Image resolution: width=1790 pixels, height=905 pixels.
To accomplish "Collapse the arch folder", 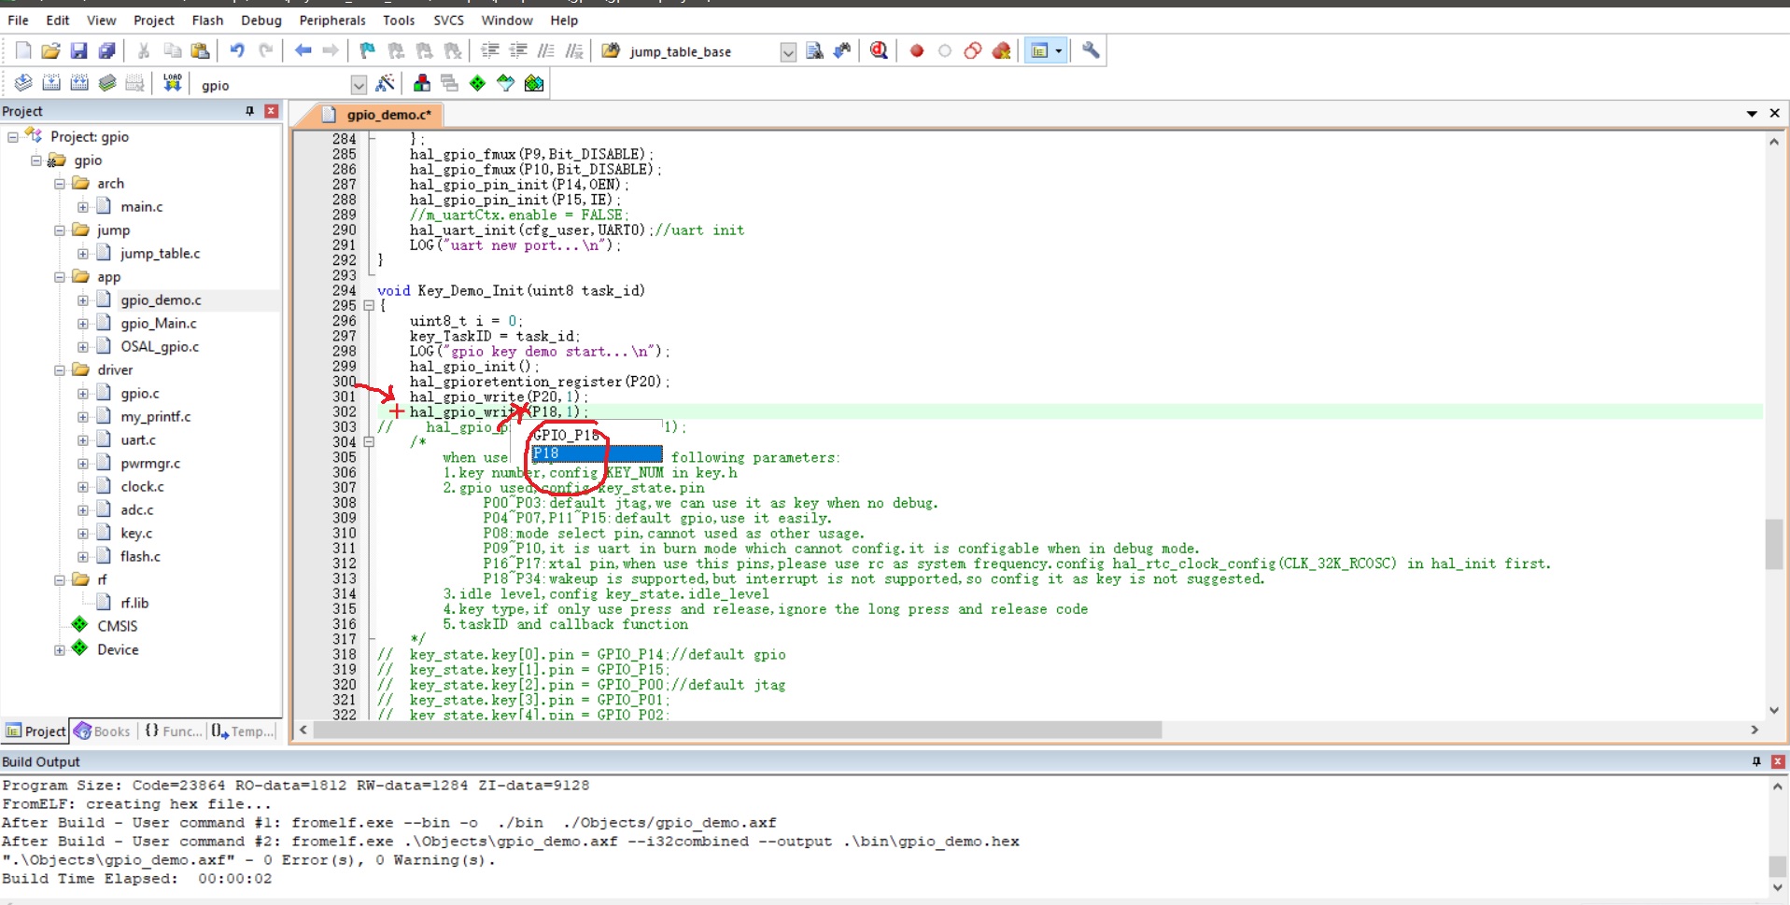I will point(60,184).
